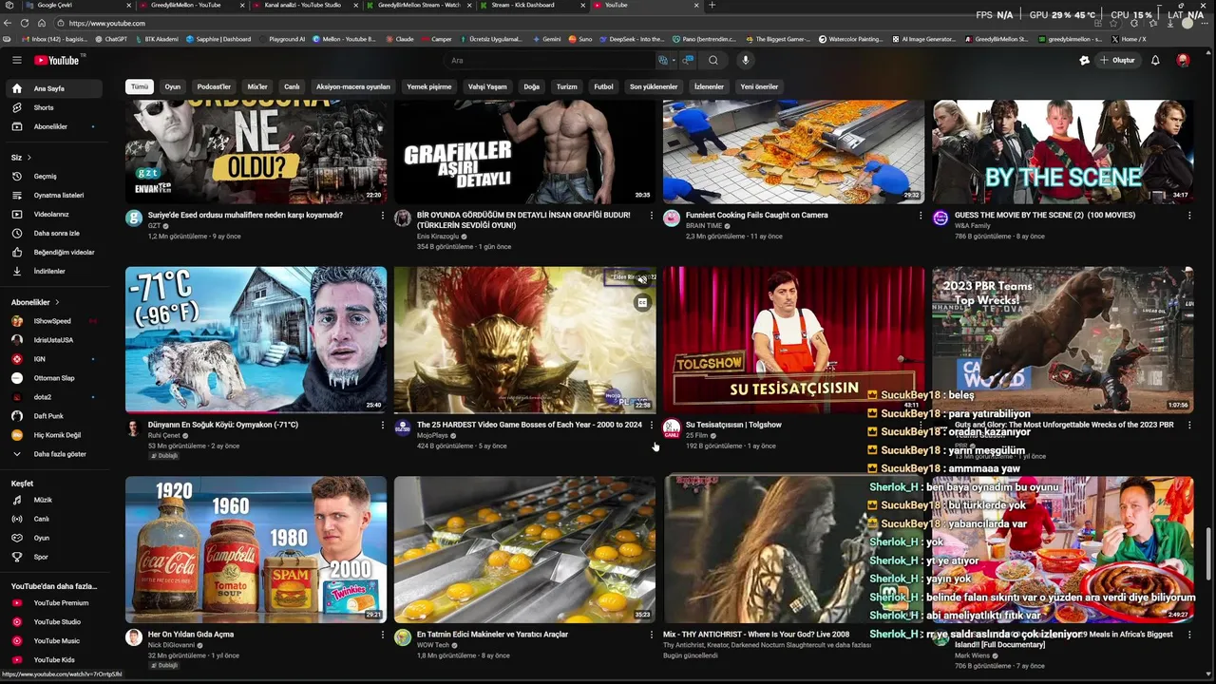This screenshot has width=1216, height=684.
Task: Click the Oluştur create button
Action: (x=1117, y=60)
